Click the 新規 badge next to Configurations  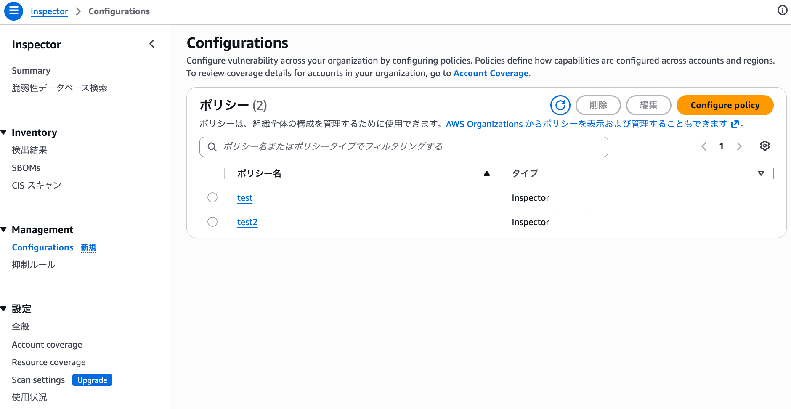coord(88,247)
